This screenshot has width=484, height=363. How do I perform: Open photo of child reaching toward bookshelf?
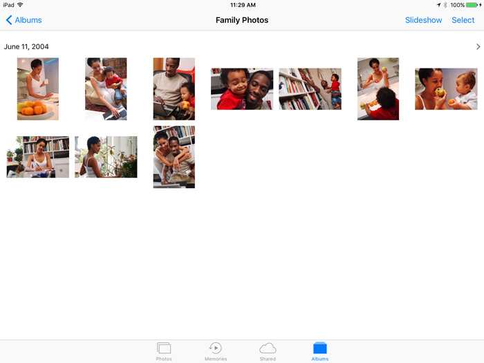[310, 89]
